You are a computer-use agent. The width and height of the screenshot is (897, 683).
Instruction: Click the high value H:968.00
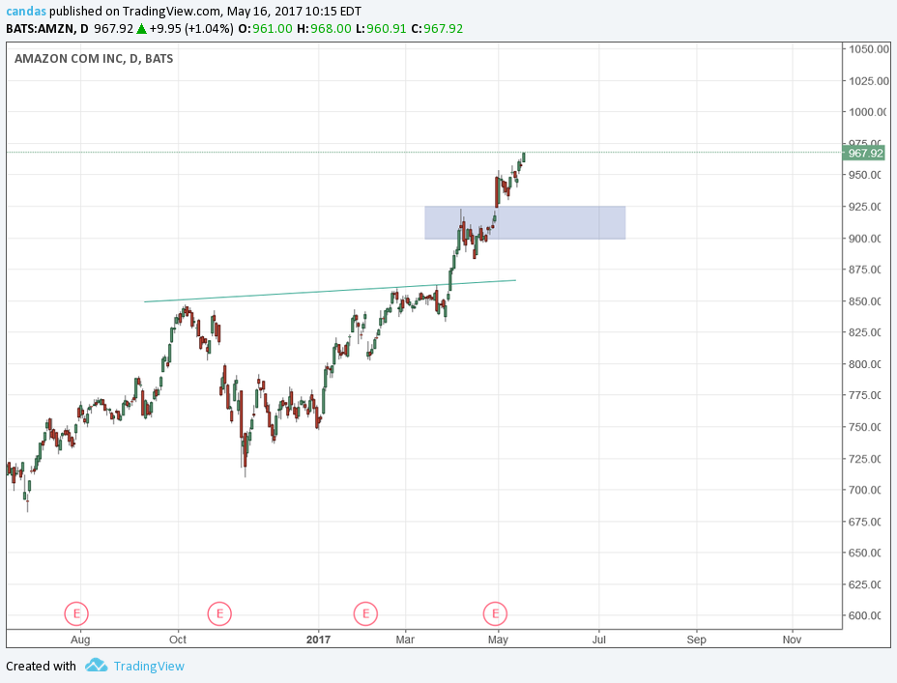point(324,29)
